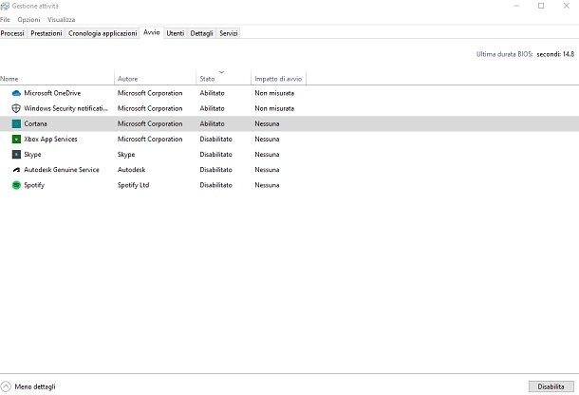Minimize the Gestione attività window
Image resolution: width=579 pixels, height=395 pixels.
pos(516,6)
